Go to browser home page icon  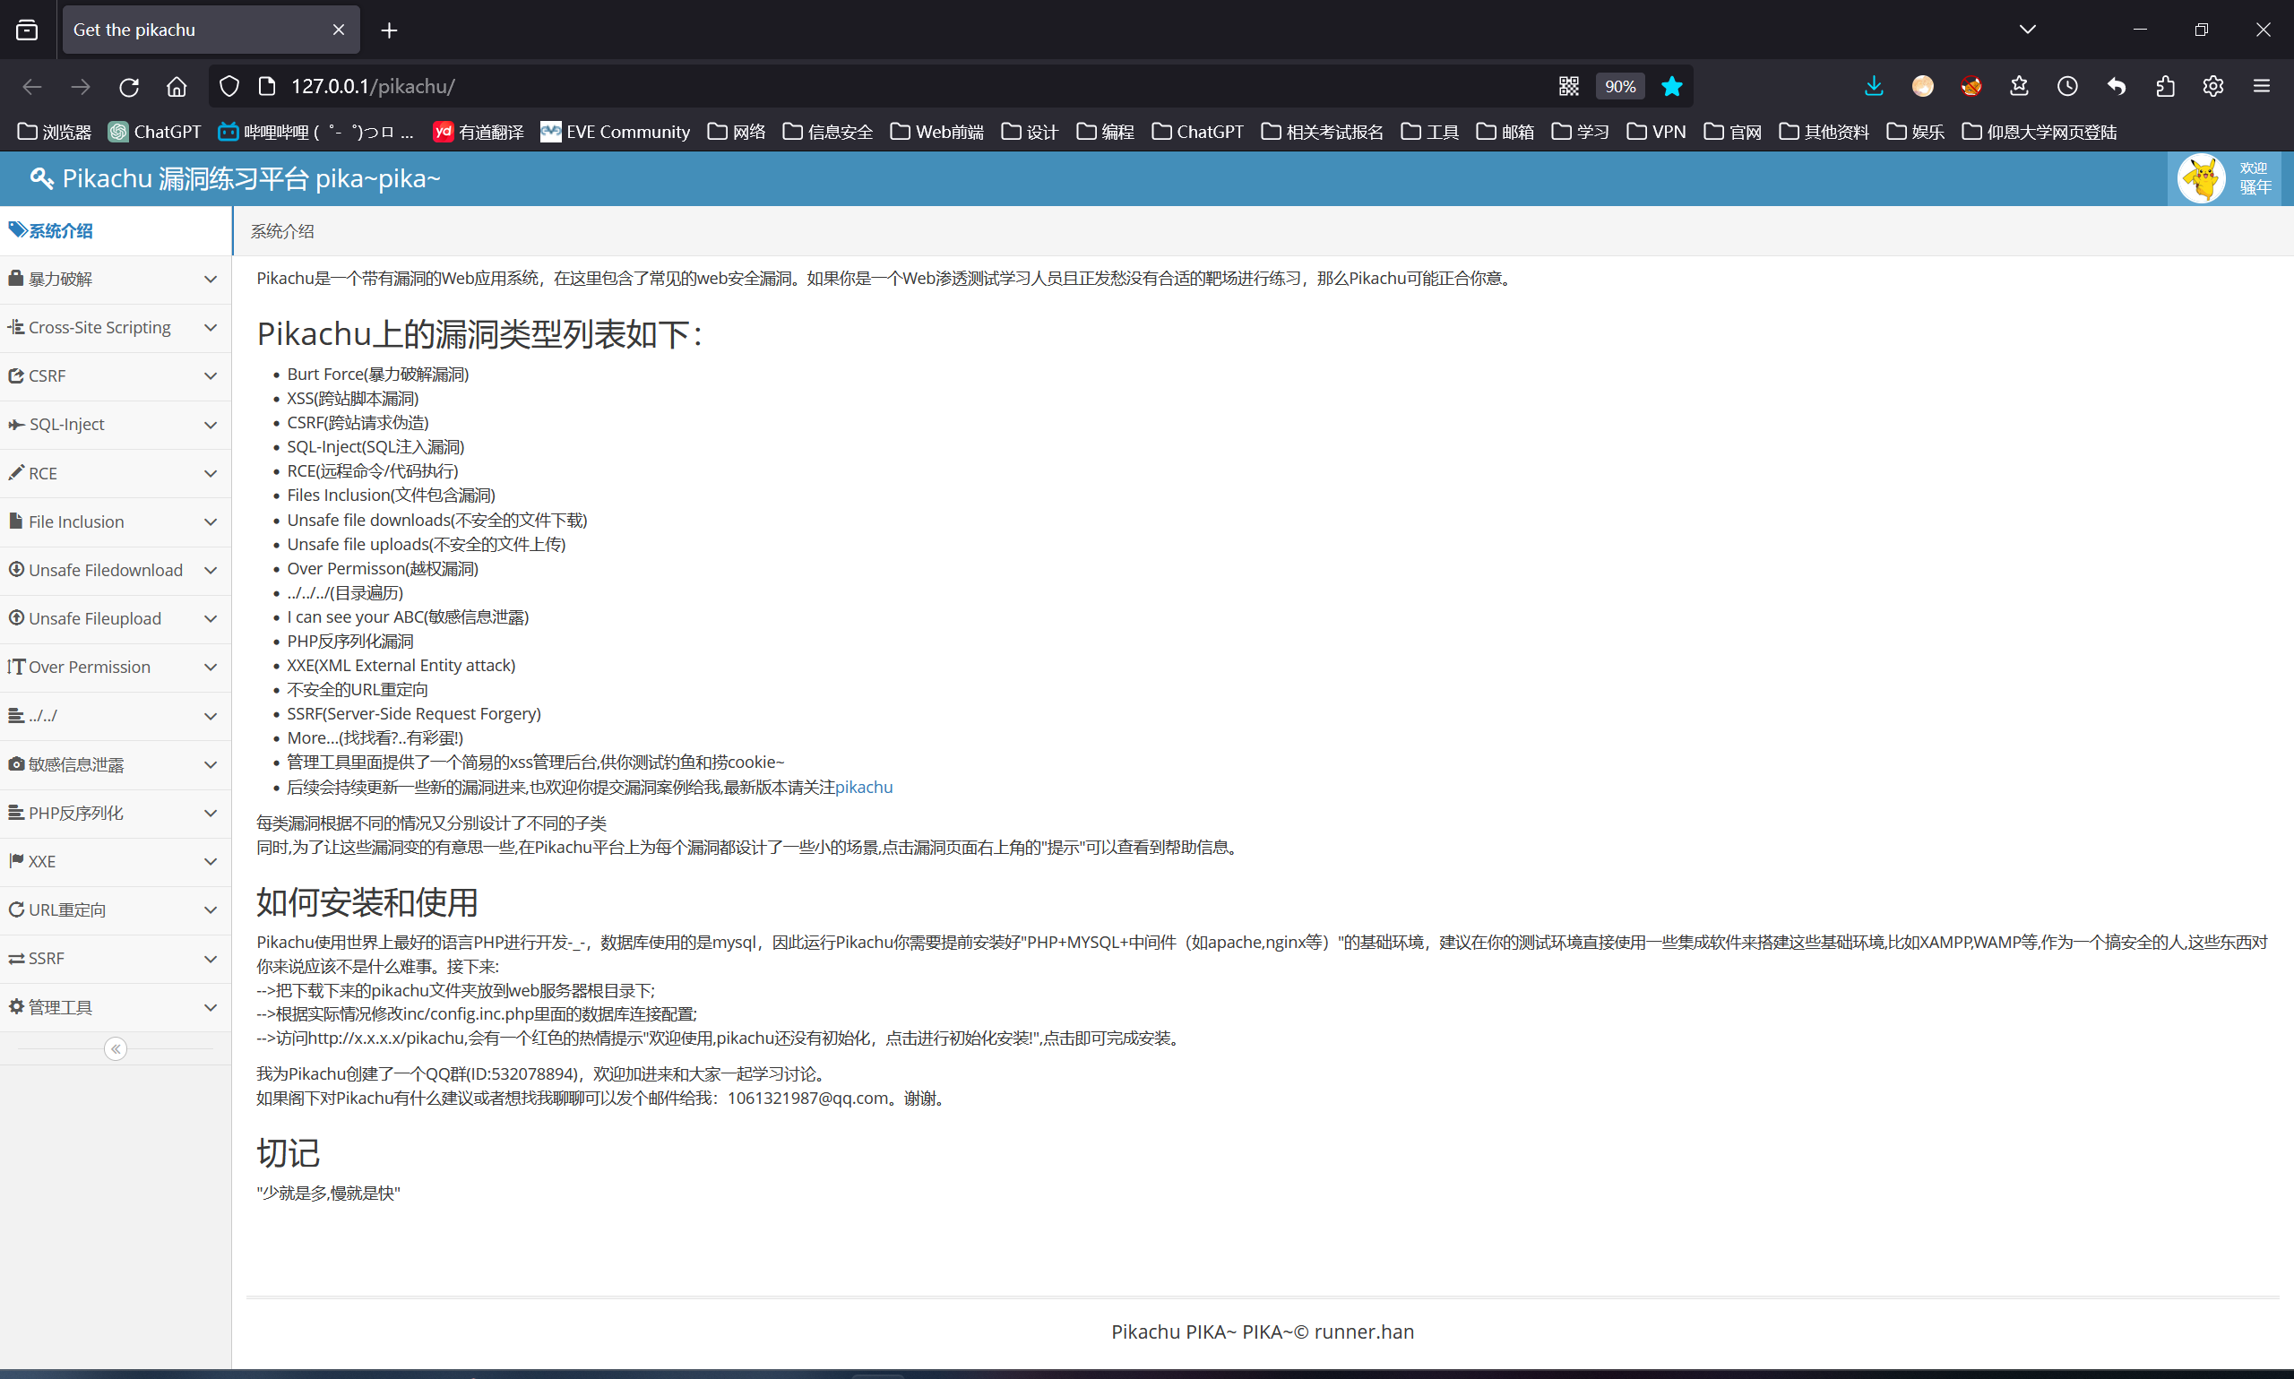point(177,86)
